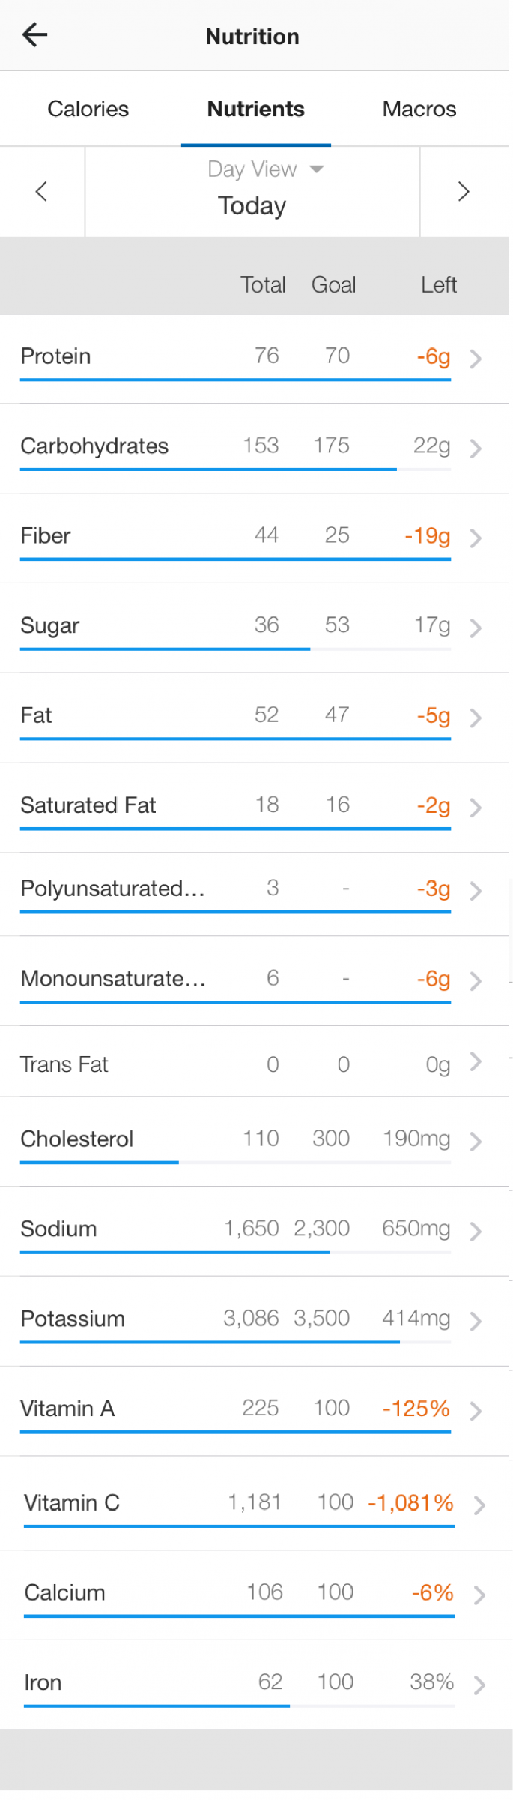Open Protein details chevron
The width and height of the screenshot is (513, 1800).
pos(476,358)
